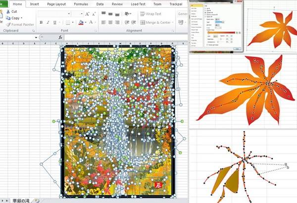This screenshot has width=297, height=203.
Task: Toggle Rotate with shape checkbox
Action: (x=206, y=45)
